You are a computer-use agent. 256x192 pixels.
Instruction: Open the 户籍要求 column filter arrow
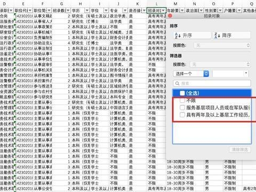pos(239,11)
